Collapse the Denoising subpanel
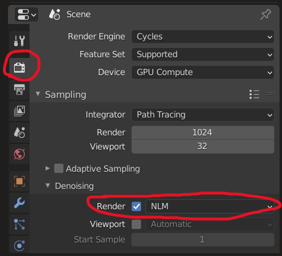This screenshot has width=282, height=256. [x=48, y=186]
